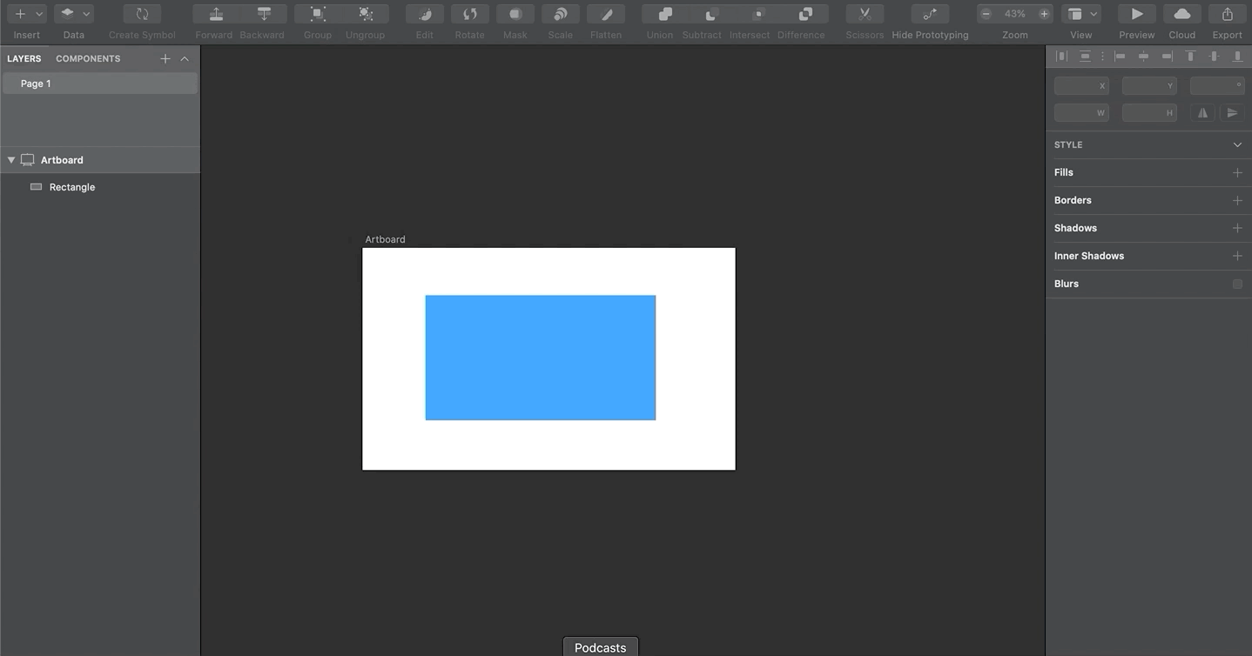
Task: Enable Blurs in the Style panel
Action: pyautogui.click(x=1237, y=283)
